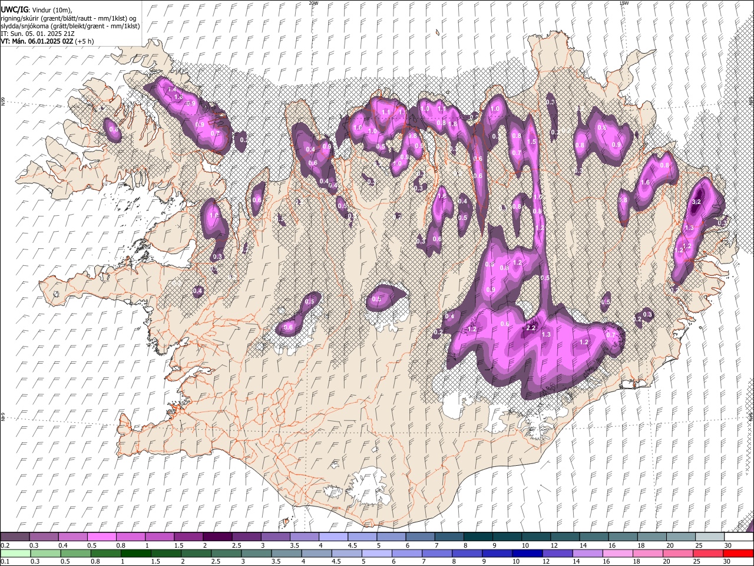Image resolution: width=754 pixels, height=566 pixels.
Task: Click the '3.2' value on the eastern snow band
Action: click(x=696, y=202)
